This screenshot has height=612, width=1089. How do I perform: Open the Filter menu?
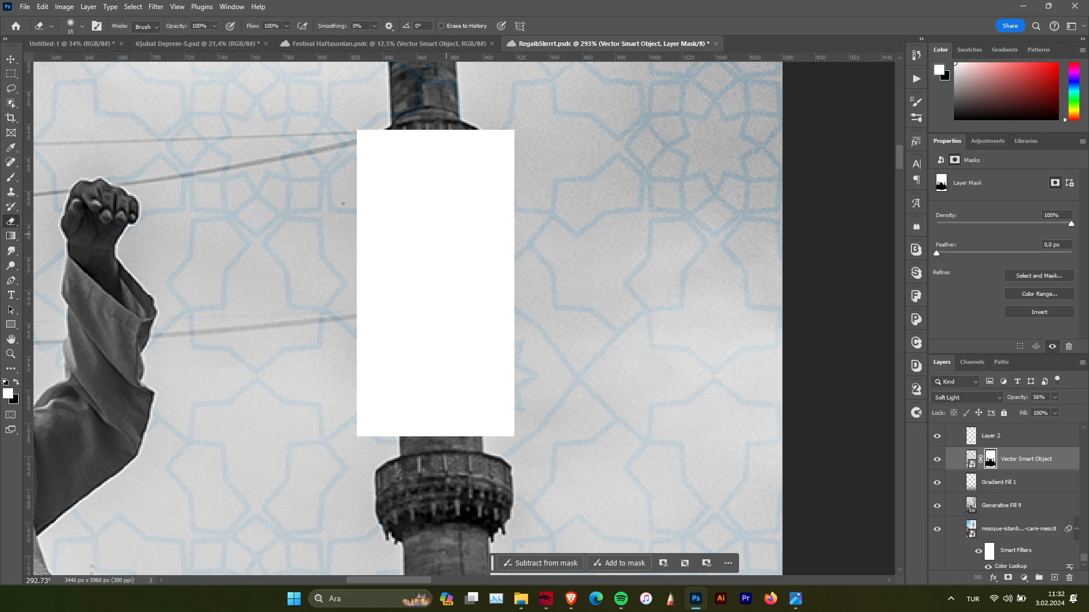pyautogui.click(x=155, y=7)
